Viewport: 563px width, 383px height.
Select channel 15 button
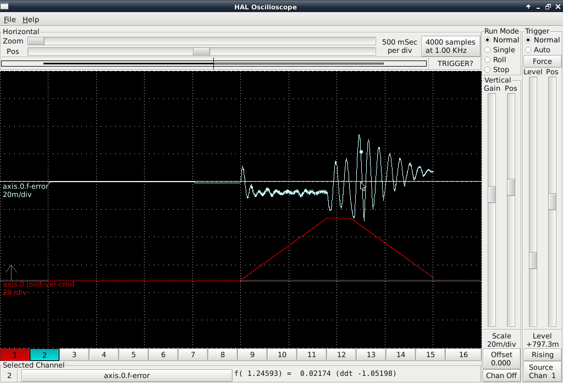pos(430,354)
